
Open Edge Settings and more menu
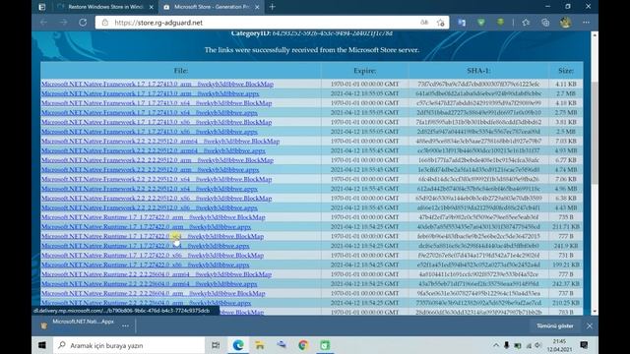tap(587, 23)
